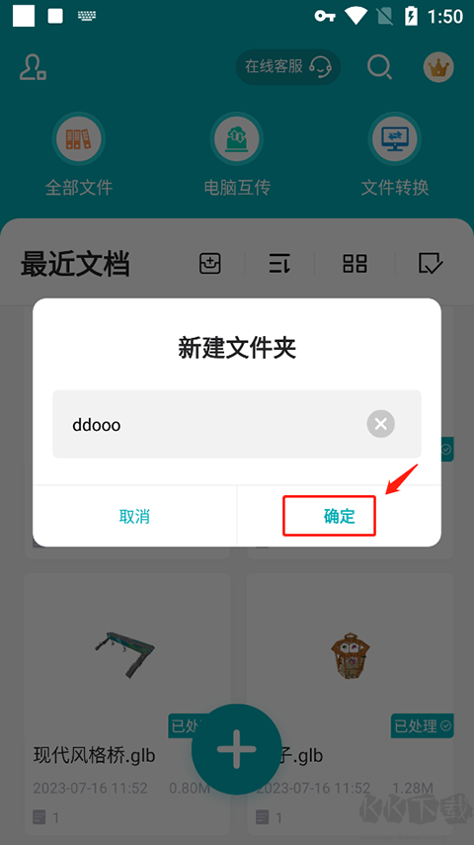
Task: Switch to grid view layout
Action: pyautogui.click(x=355, y=264)
